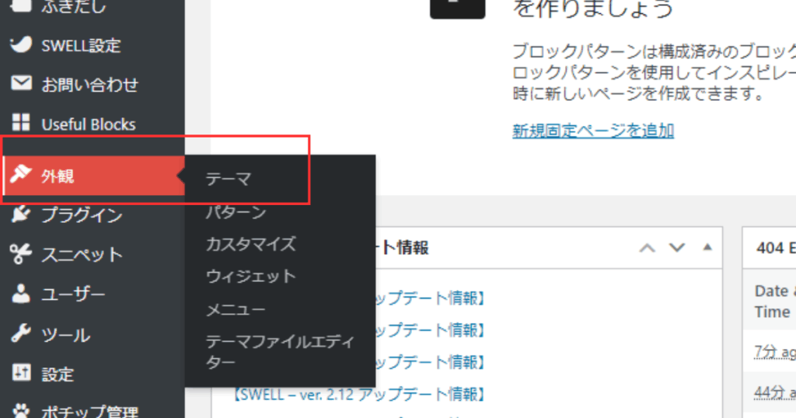The image size is (796, 418).
Task: Select カスタマイズ in the 外観 submenu
Action: [251, 245]
